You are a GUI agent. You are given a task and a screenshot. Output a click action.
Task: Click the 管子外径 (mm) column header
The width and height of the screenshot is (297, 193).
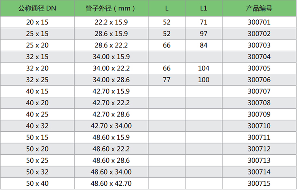point(111,8)
